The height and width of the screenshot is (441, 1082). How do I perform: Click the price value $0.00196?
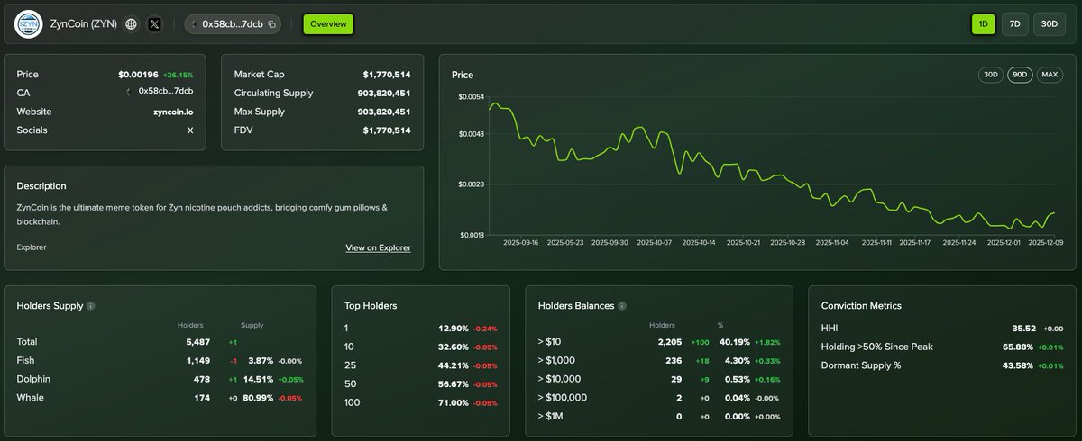[x=138, y=75]
